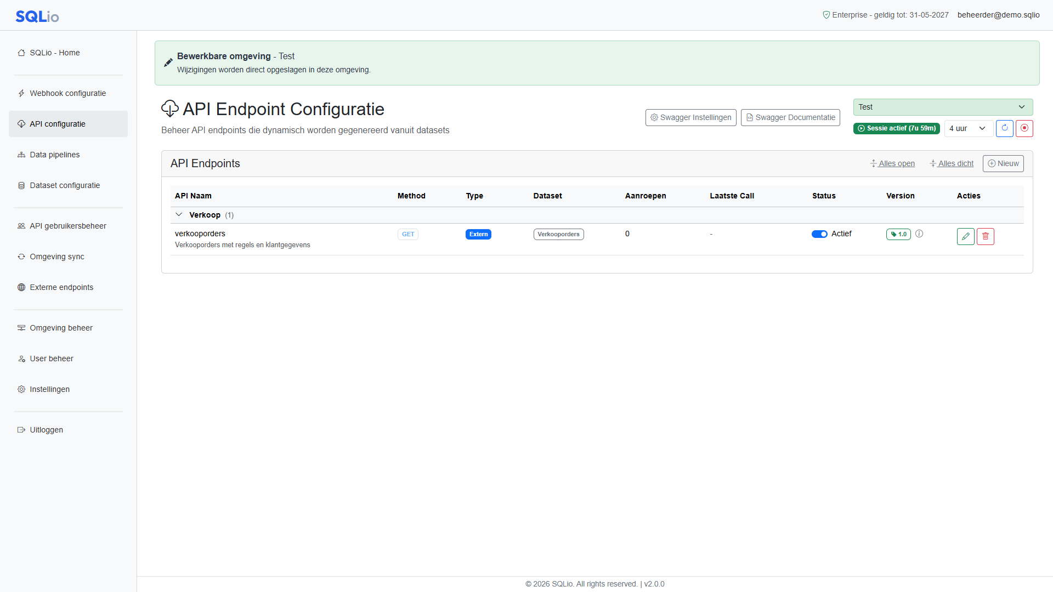Viewport: 1053px width, 592px height.
Task: Stop the session with the red record icon
Action: pos(1024,128)
